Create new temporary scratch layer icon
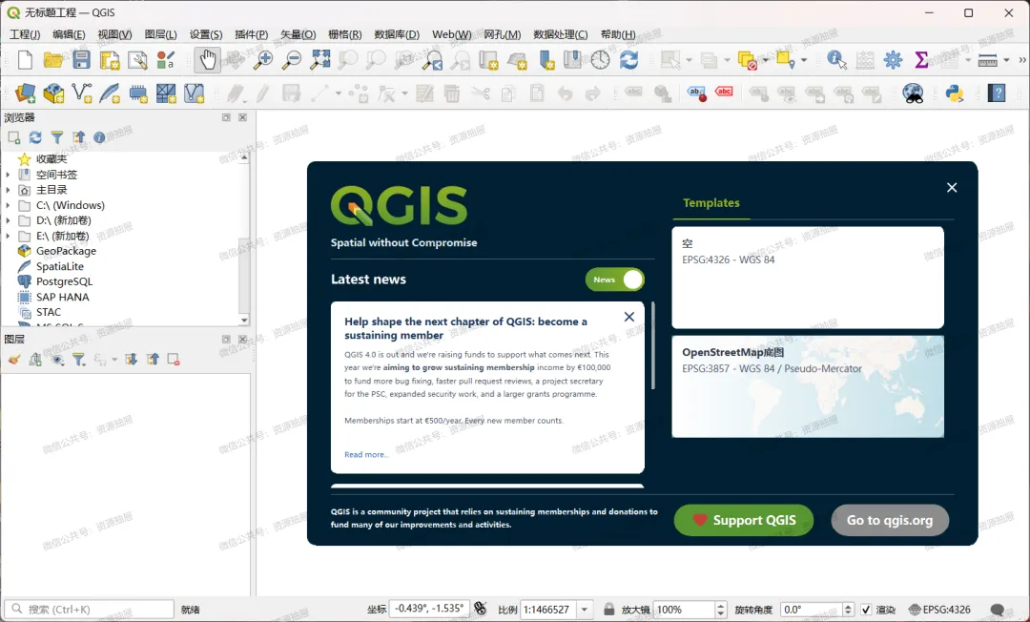This screenshot has width=1030, height=622. tap(138, 93)
